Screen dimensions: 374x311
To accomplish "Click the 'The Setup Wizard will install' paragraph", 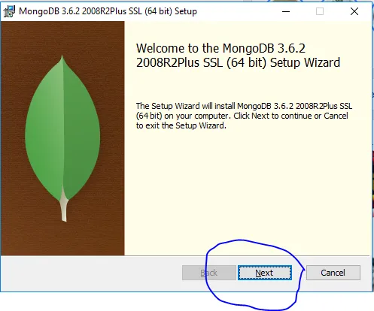I will [x=244, y=116].
